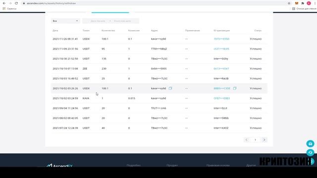Click address TFzT***JrA6
317x178 pixels.
point(158,108)
